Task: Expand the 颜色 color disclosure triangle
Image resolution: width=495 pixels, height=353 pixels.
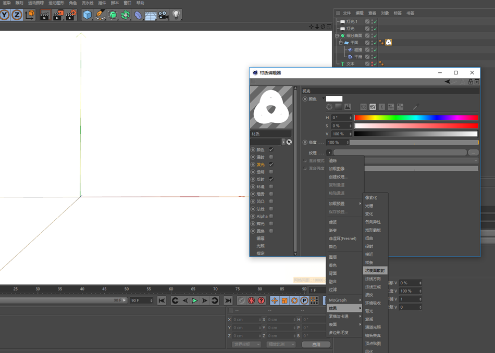Action: [323, 99]
